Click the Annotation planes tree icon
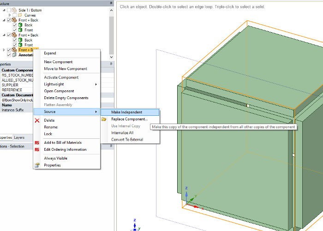323x231 pixels. [14, 55]
